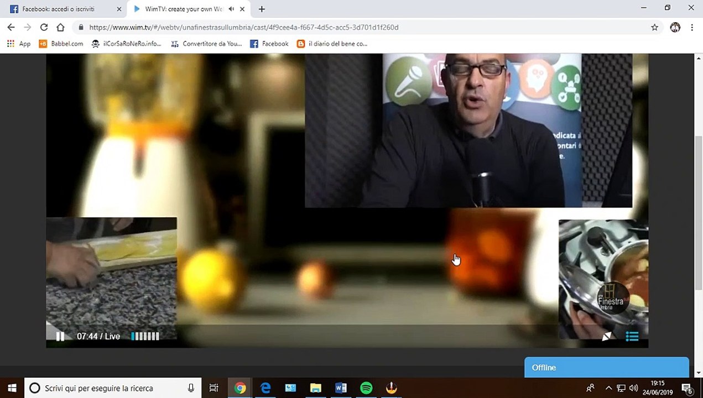Go forward to the next page
The width and height of the screenshot is (703, 398).
point(28,27)
